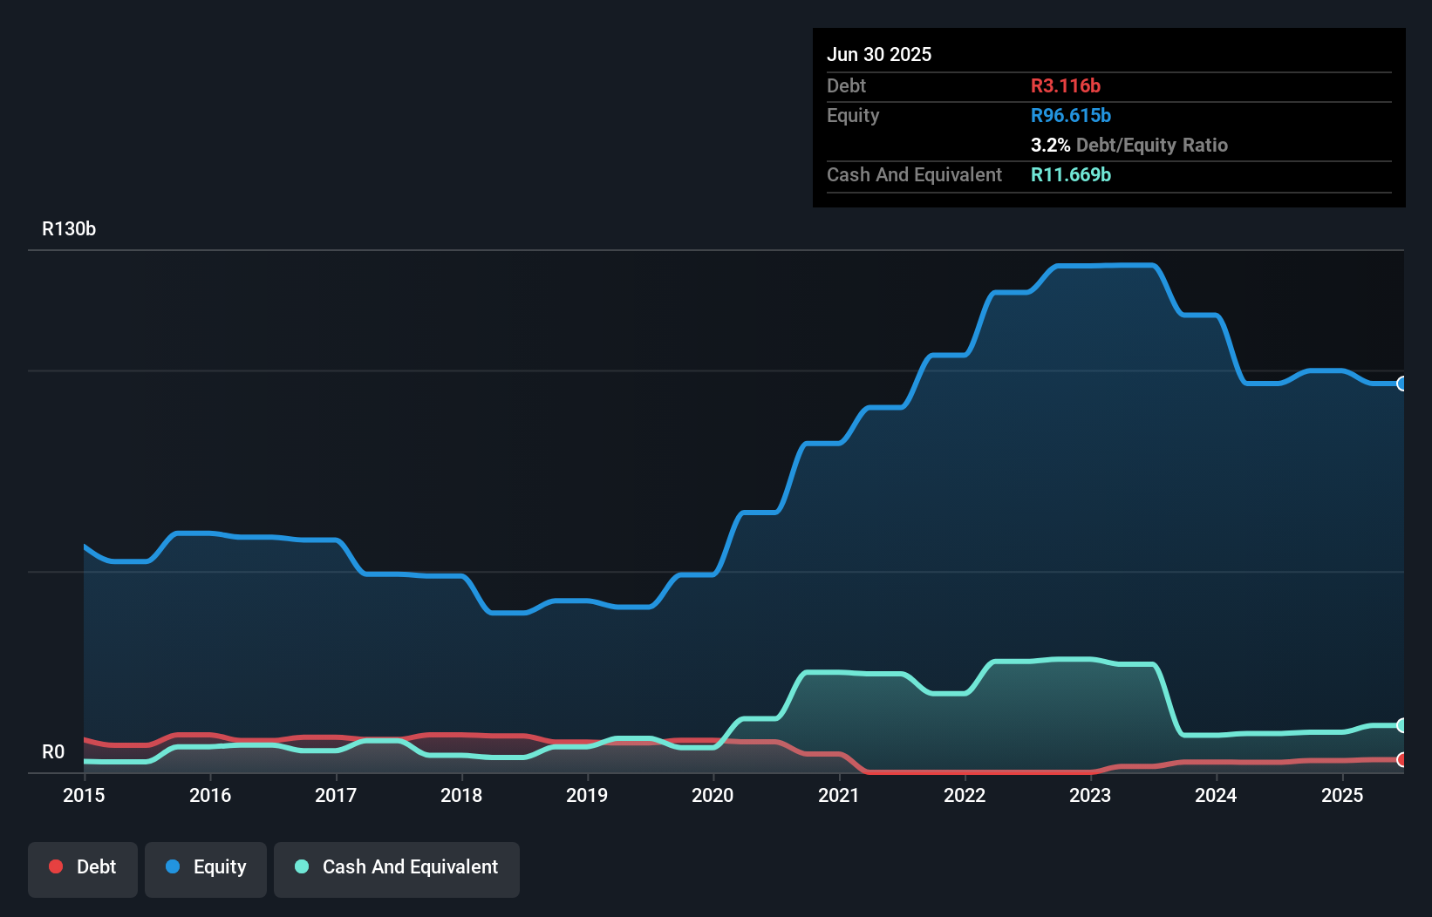Click the Jun 30 2025 tooltip date header
This screenshot has height=917, width=1432.
coord(879,55)
